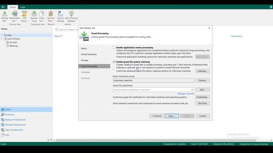The height and width of the screenshot is (153, 273).
Task: Go back with the Previous button
Action: click(157, 116)
